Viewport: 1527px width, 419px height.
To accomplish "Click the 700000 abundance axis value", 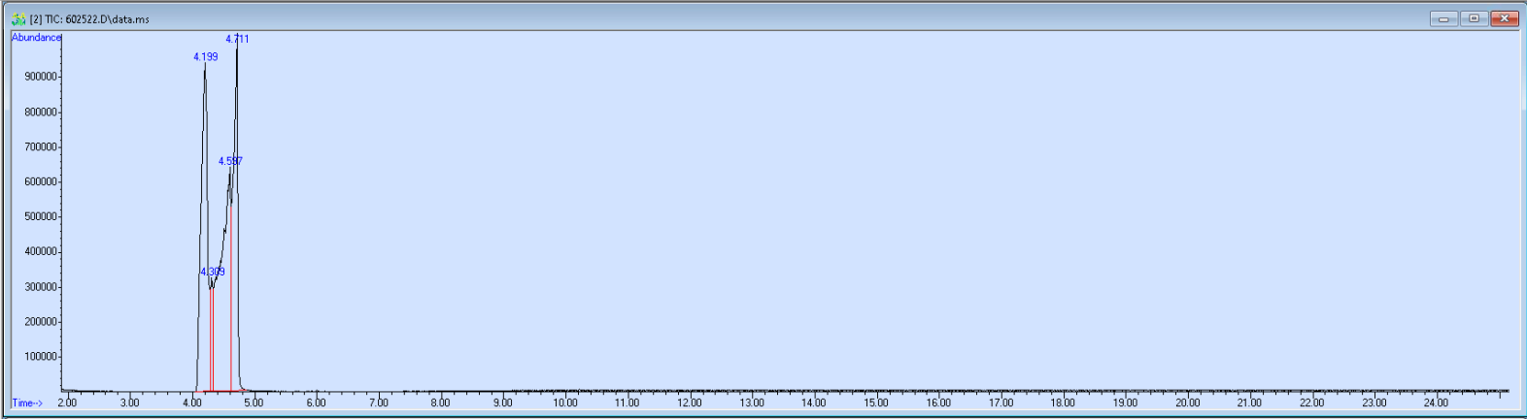I will 41,147.
